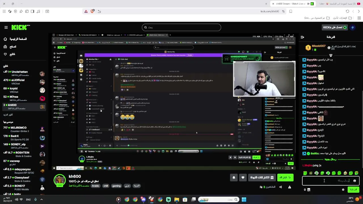Open UncleHattan channel in sidebar
The image size is (363, 204).
[24, 73]
